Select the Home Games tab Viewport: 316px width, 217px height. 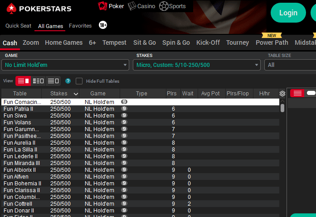pos(63,42)
